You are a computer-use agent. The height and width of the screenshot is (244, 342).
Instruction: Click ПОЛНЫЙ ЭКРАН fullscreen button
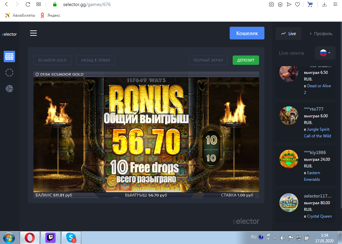208,60
